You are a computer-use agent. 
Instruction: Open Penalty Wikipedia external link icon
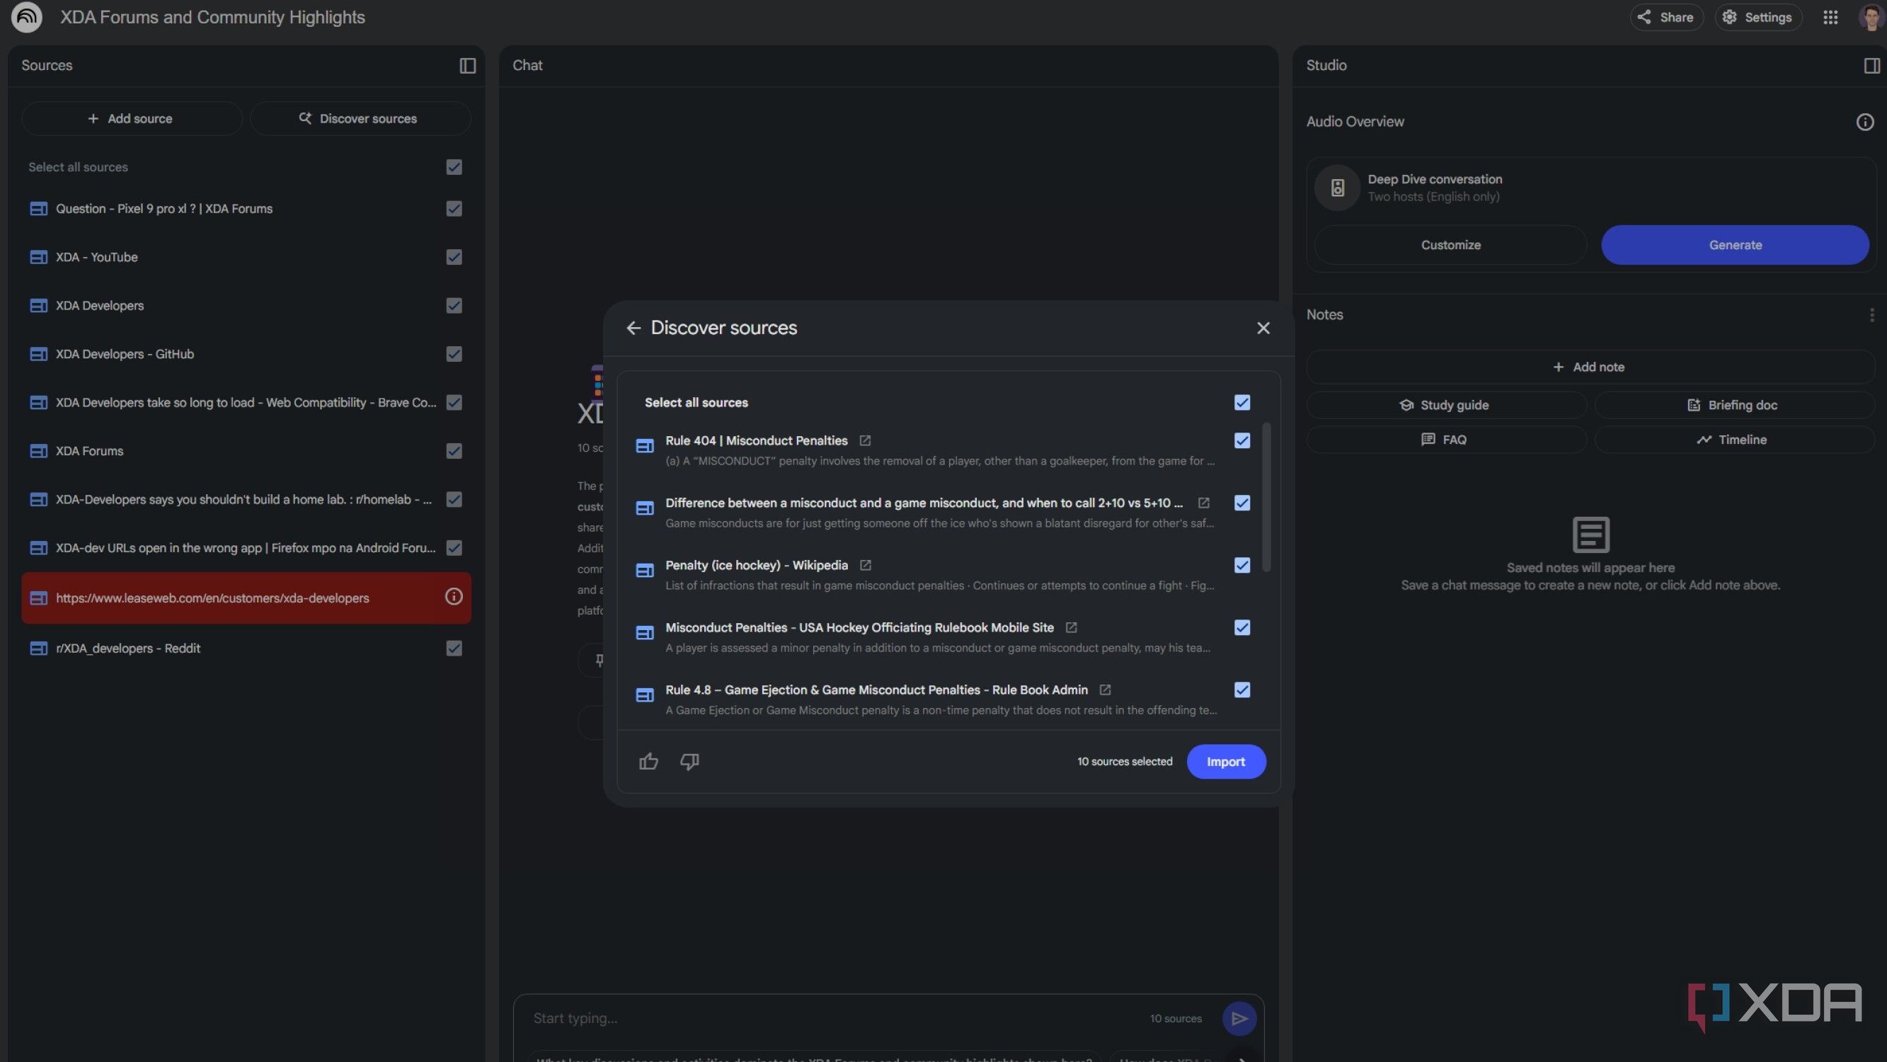click(865, 565)
